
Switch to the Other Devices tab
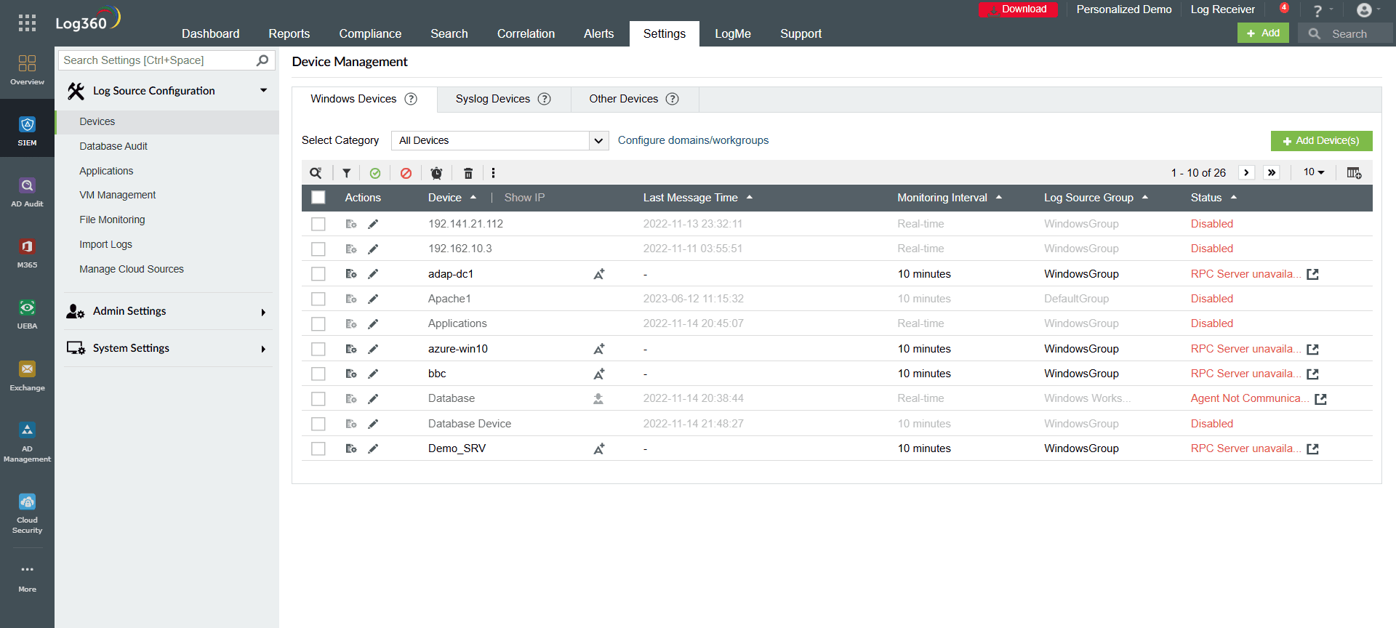pyautogui.click(x=634, y=99)
